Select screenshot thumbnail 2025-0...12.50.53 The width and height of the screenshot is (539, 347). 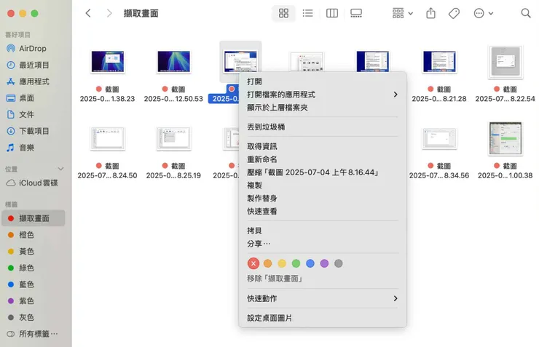[x=173, y=62]
